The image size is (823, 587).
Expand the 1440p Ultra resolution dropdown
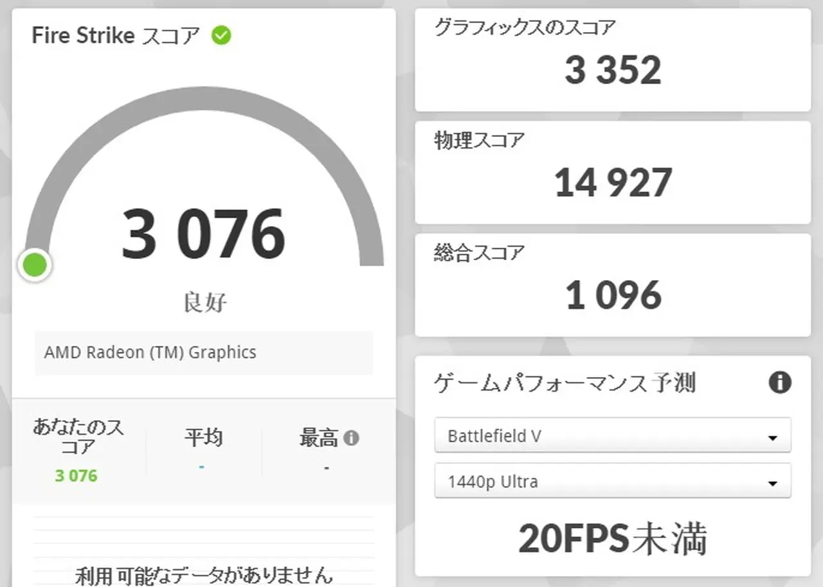coord(612,482)
